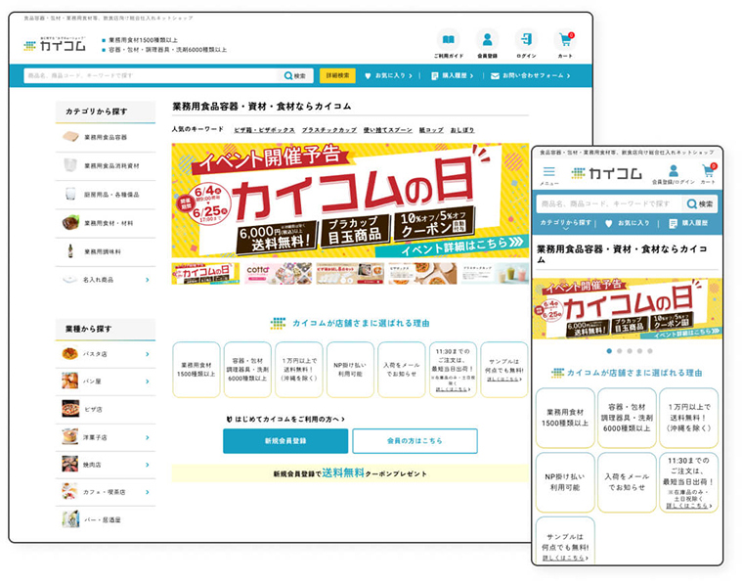
Task: Click the 新規会員登録 blue button
Action: tap(285, 441)
